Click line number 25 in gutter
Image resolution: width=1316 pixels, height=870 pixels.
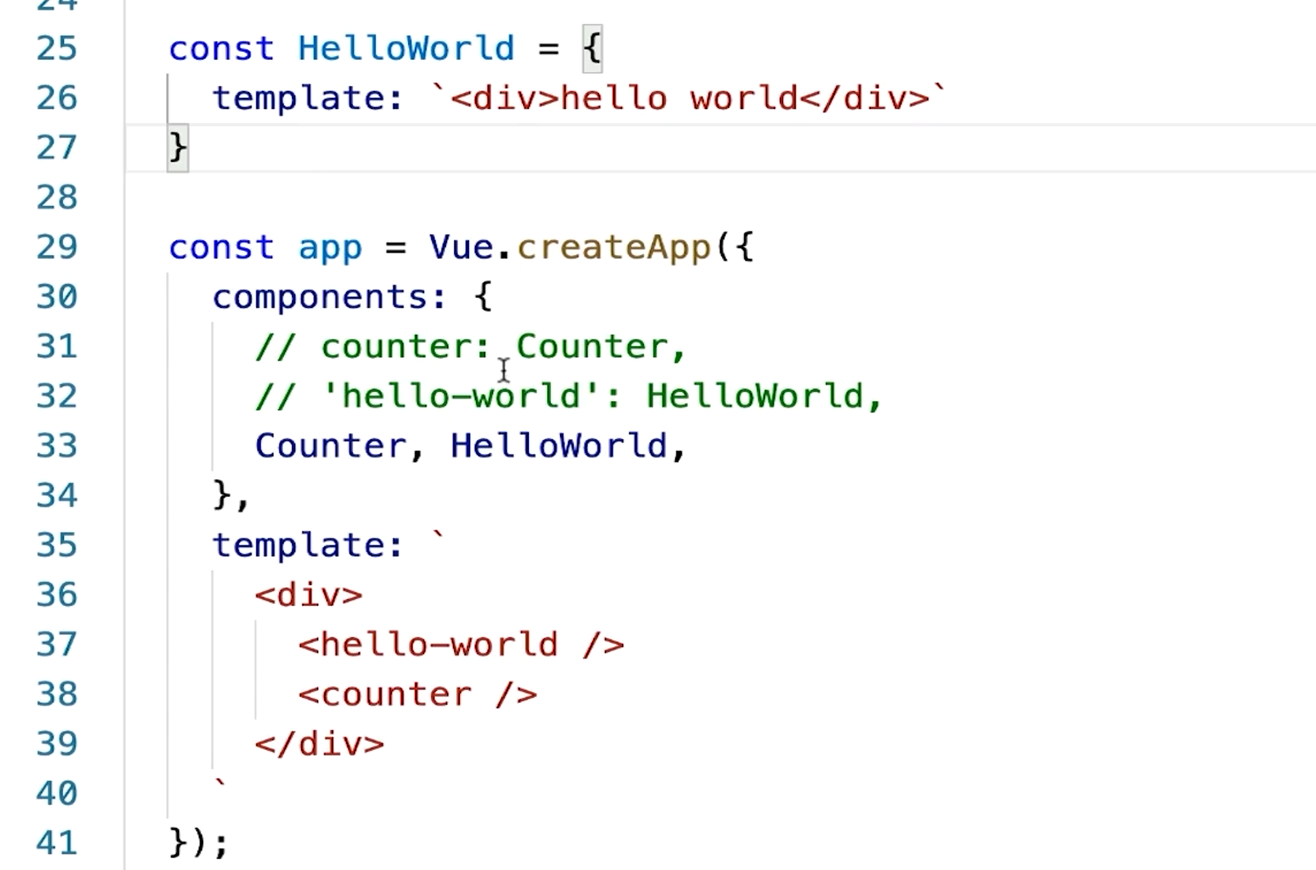[x=57, y=49]
